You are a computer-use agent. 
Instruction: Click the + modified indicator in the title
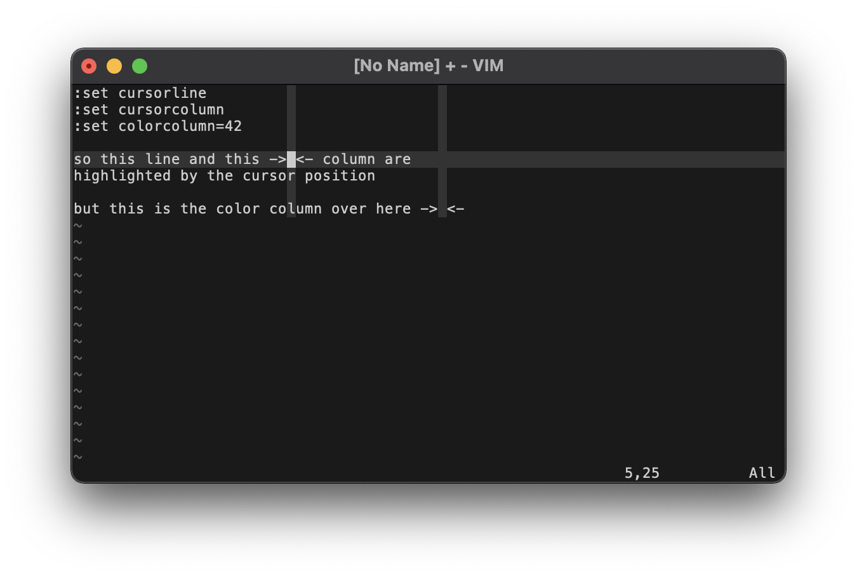[451, 65]
